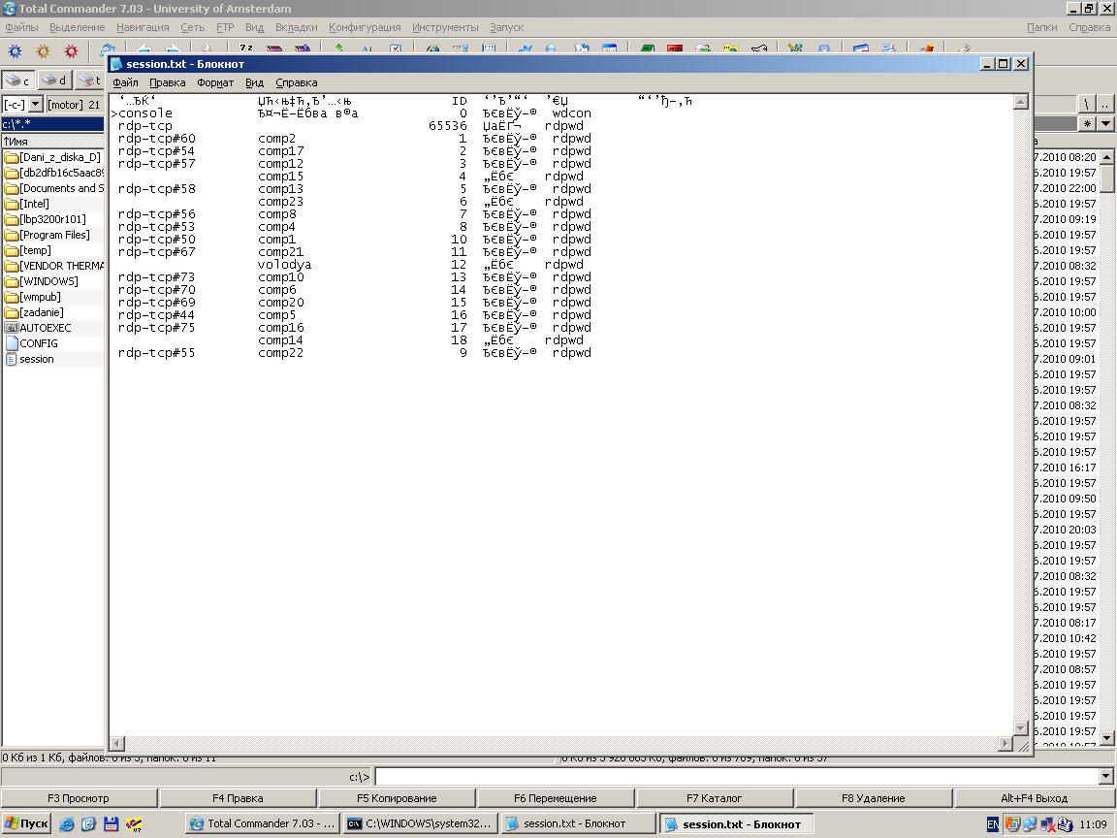The width and height of the screenshot is (1117, 838).
Task: Select drive c button
Action: click(17, 81)
